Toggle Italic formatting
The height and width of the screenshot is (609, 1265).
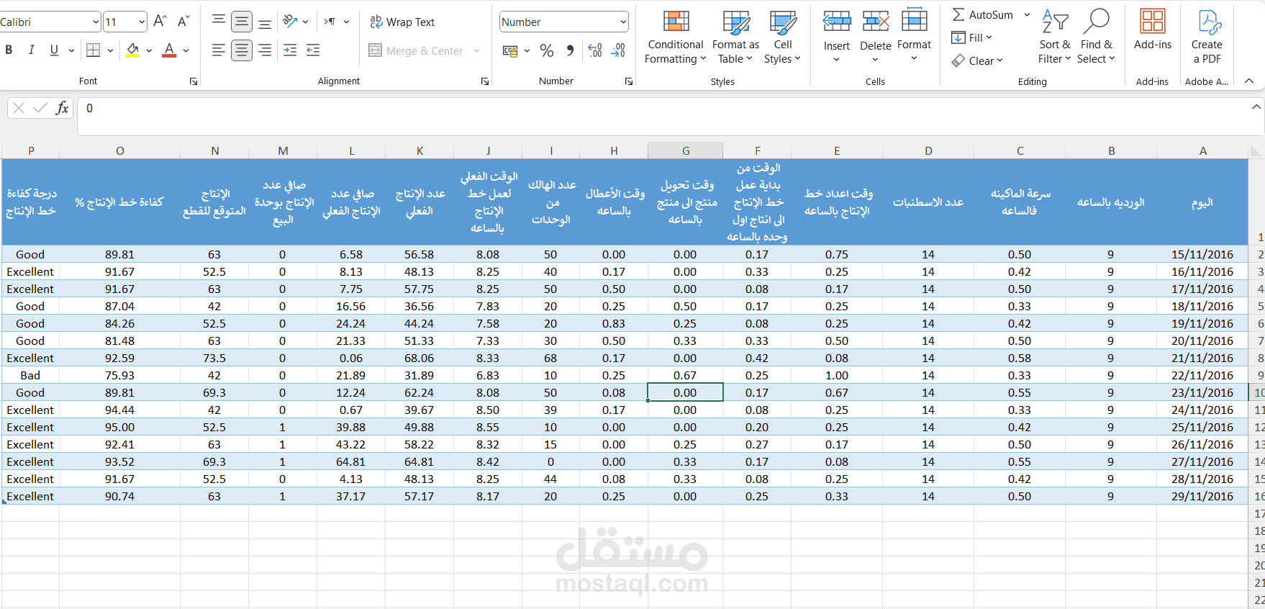pos(31,50)
